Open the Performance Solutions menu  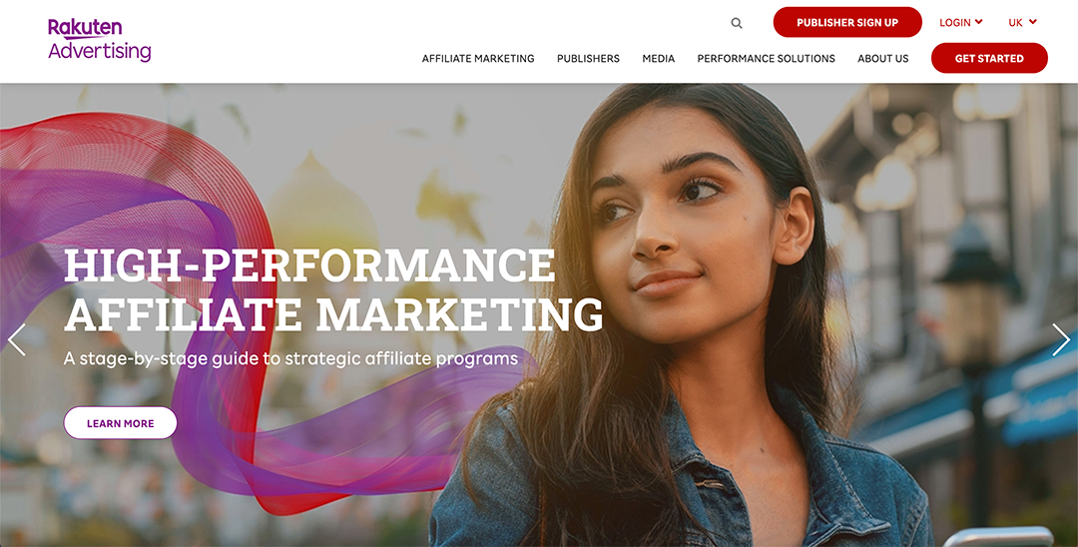tap(766, 59)
